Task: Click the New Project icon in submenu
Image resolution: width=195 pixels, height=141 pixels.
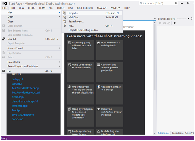Action: pos(65,13)
